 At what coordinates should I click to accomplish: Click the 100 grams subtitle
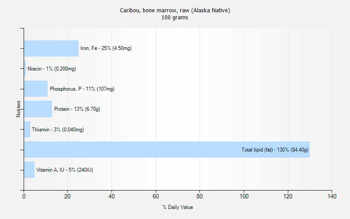pyautogui.click(x=175, y=18)
